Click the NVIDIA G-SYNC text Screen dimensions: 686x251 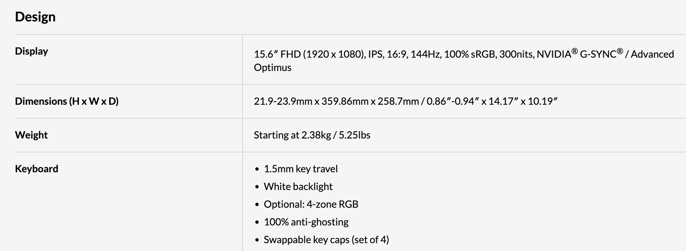click(x=579, y=54)
